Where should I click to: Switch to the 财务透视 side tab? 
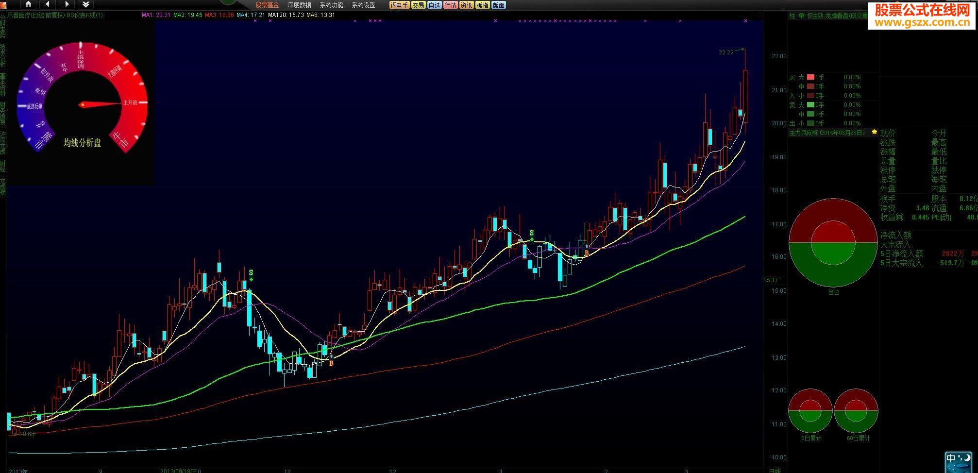(x=3, y=114)
